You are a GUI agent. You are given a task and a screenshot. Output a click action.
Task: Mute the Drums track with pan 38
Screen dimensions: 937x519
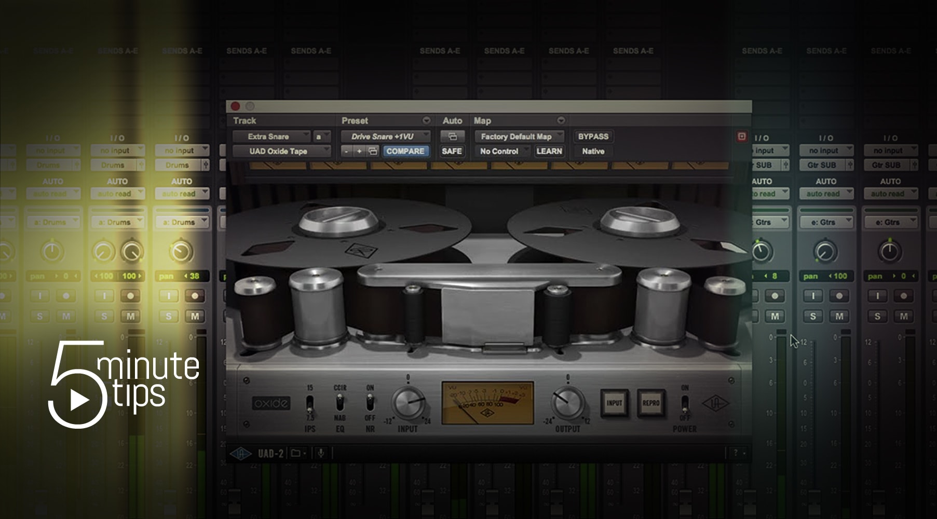point(195,316)
